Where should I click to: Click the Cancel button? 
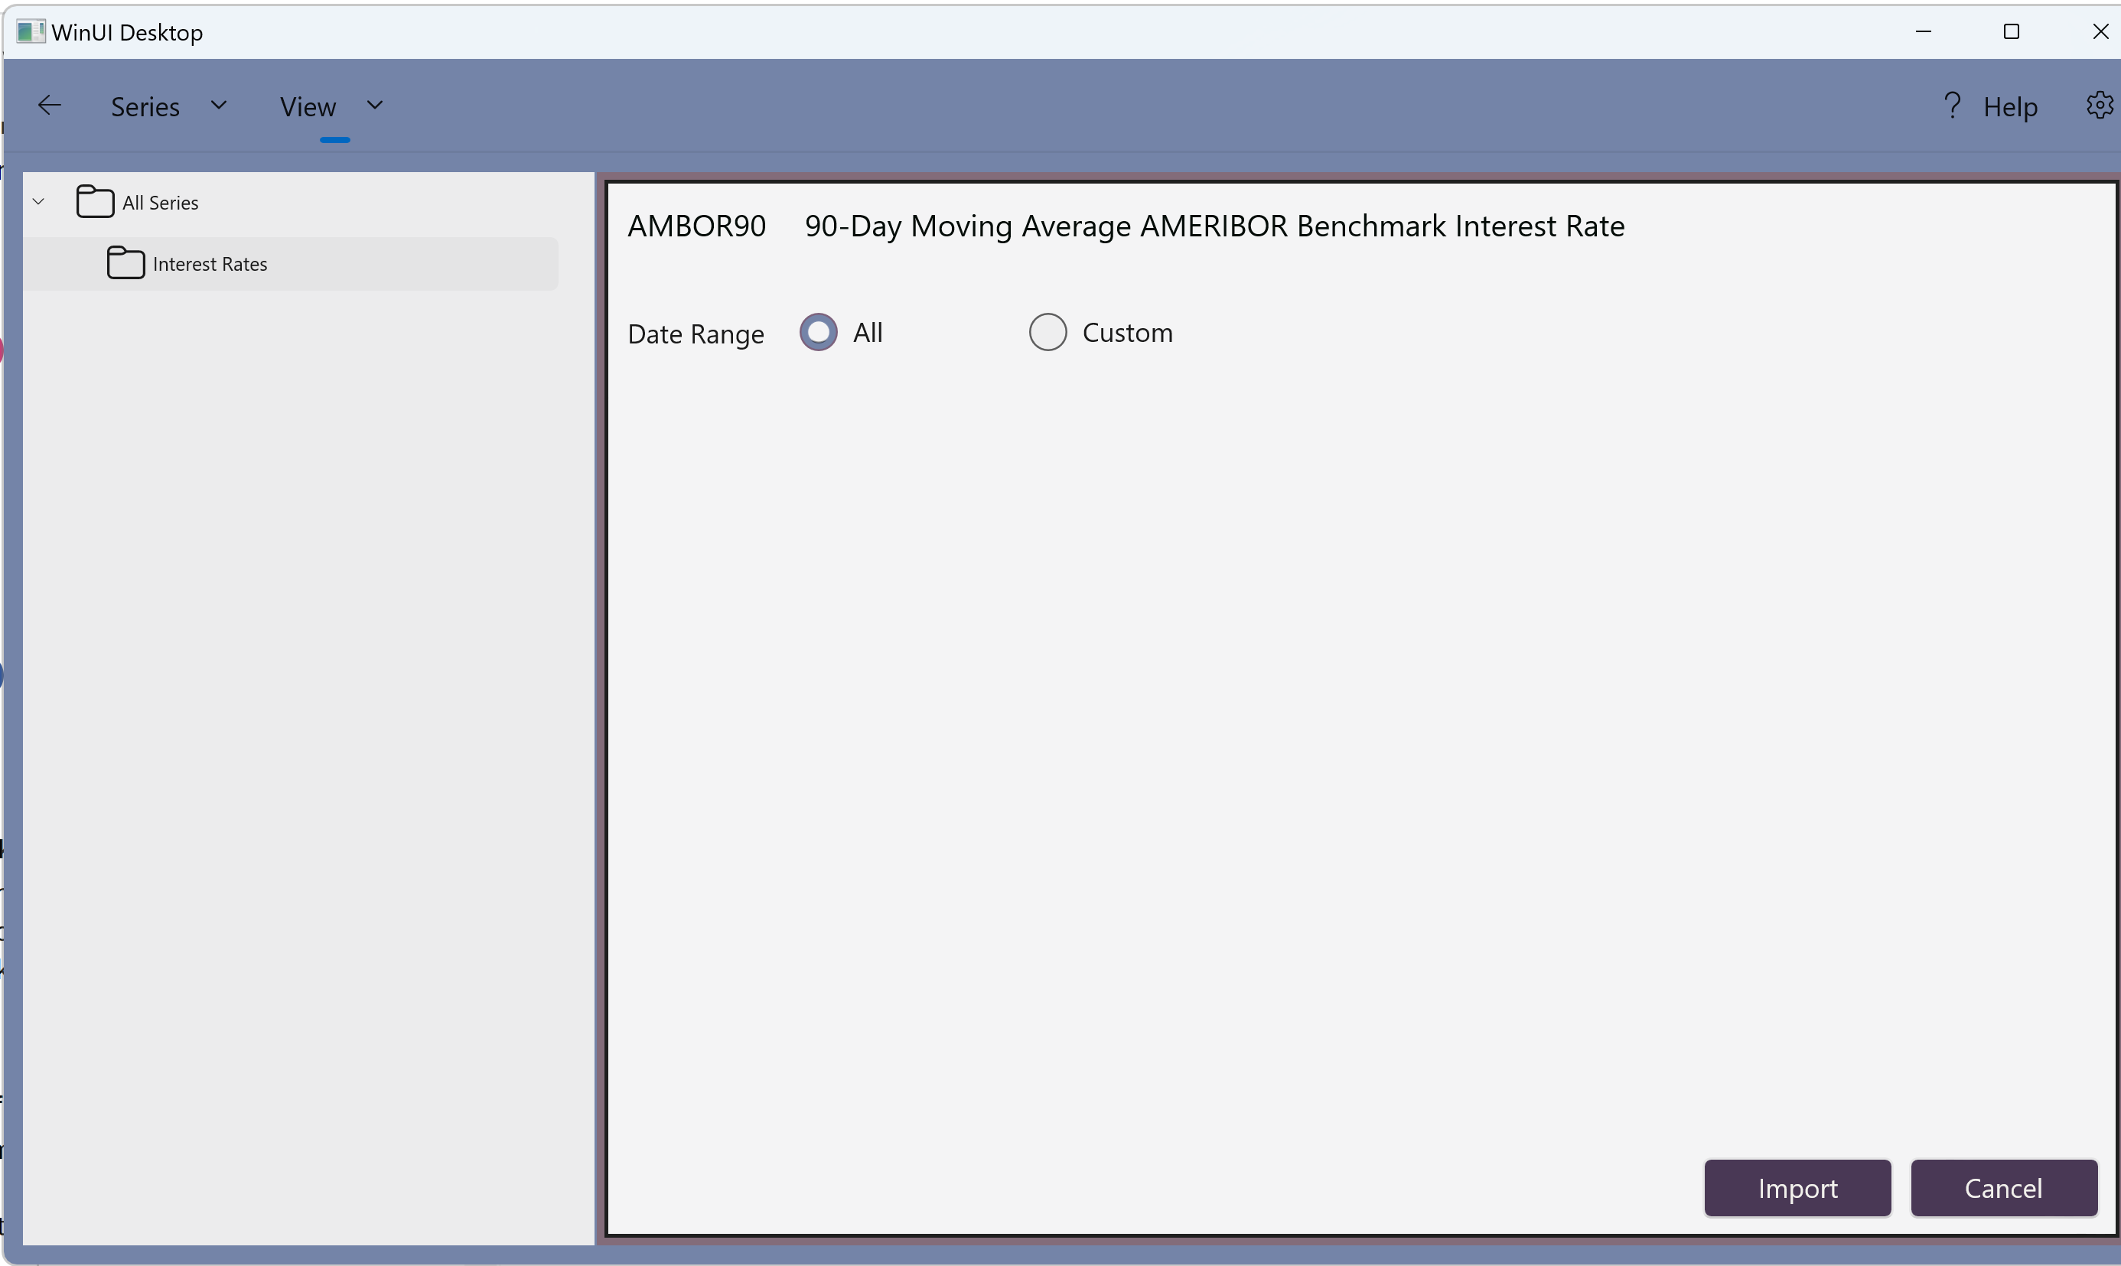point(2003,1187)
